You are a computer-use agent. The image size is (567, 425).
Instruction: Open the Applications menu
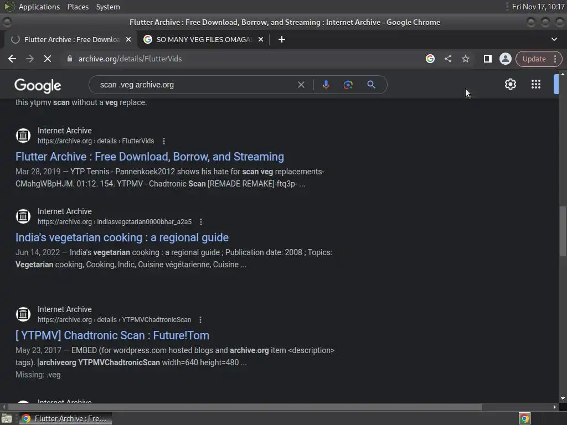(x=39, y=7)
